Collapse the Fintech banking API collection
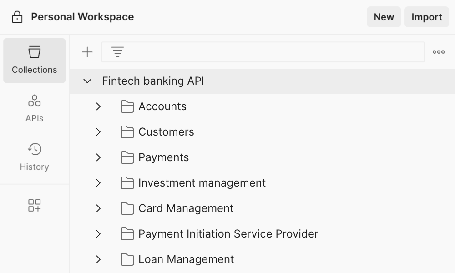The height and width of the screenshot is (273, 455). point(87,81)
